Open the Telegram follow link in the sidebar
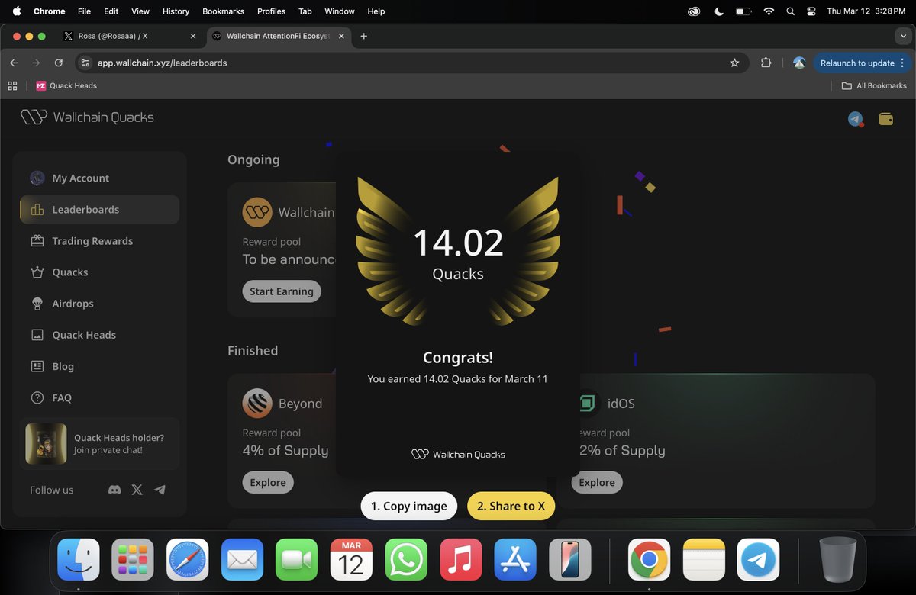Image resolution: width=916 pixels, height=595 pixels. pyautogui.click(x=160, y=490)
